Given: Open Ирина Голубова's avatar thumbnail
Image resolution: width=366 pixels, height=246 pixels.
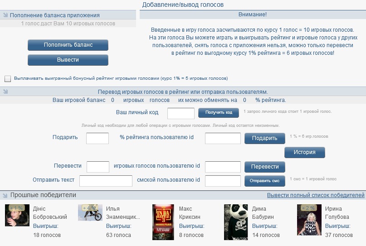Looking at the screenshot, I should 309,220.
